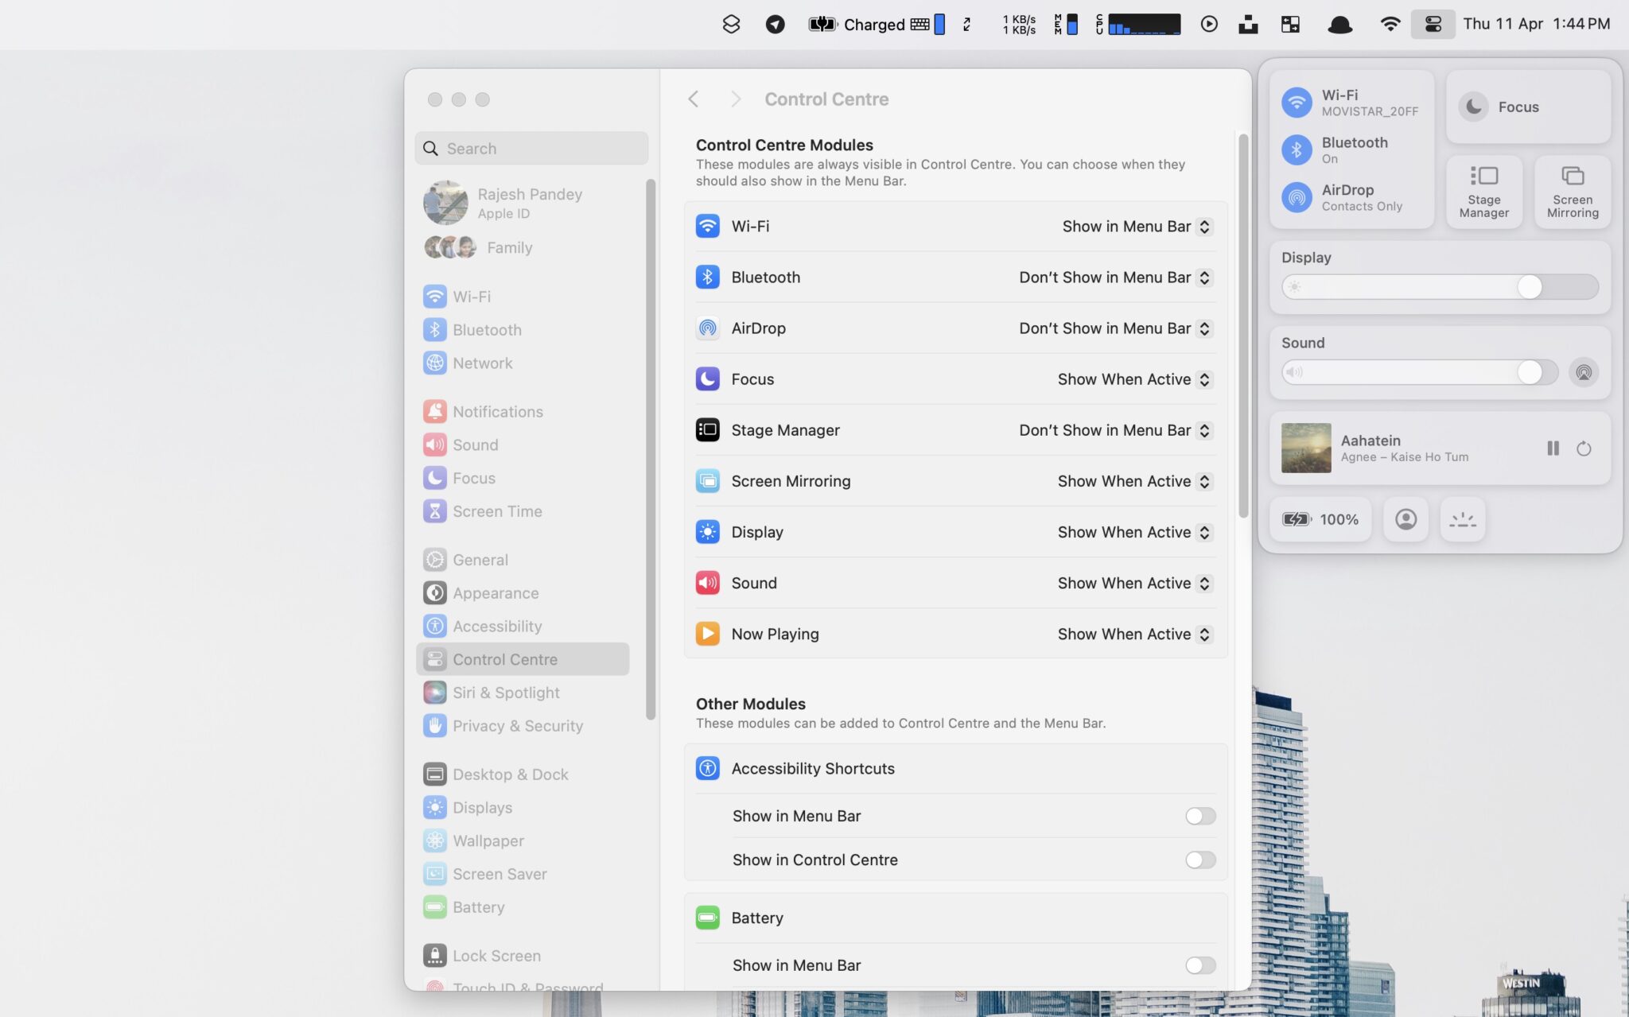Click the Wi-Fi icon in Control Centre popup
Image resolution: width=1629 pixels, height=1017 pixels.
1297,102
